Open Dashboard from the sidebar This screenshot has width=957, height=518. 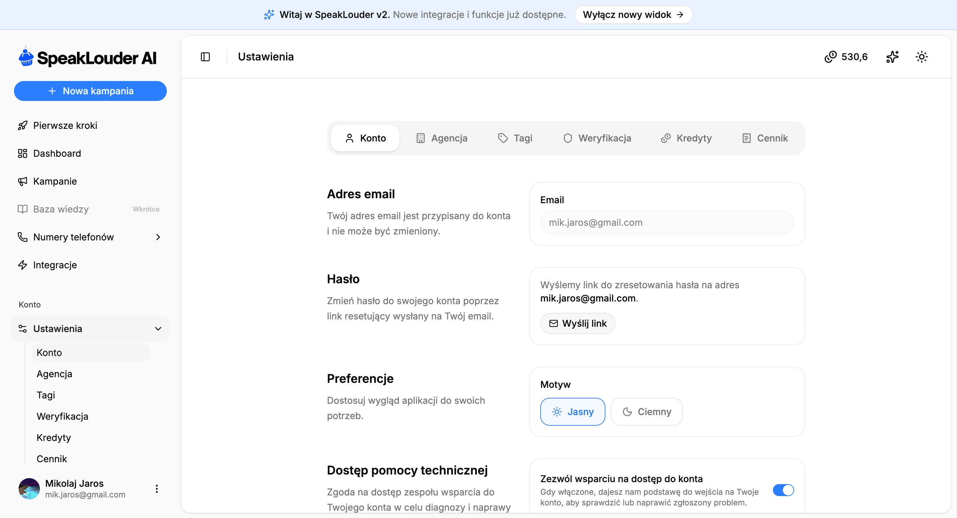click(x=90, y=153)
